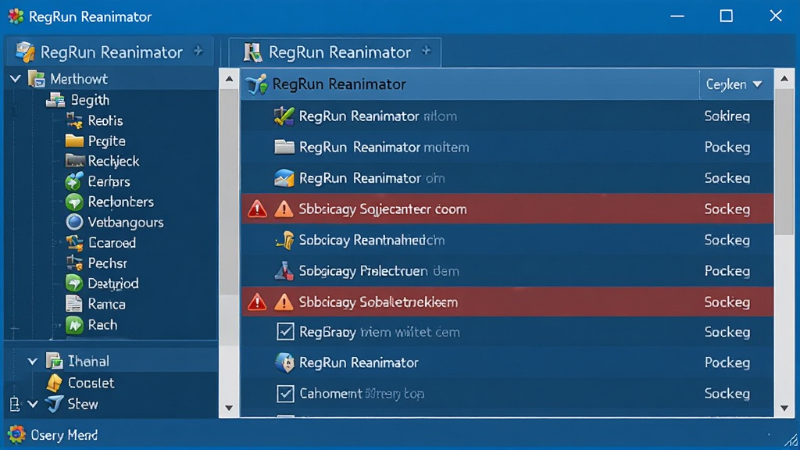Click the small icon left of Stew expander
The width and height of the screenshot is (800, 450).
15,404
